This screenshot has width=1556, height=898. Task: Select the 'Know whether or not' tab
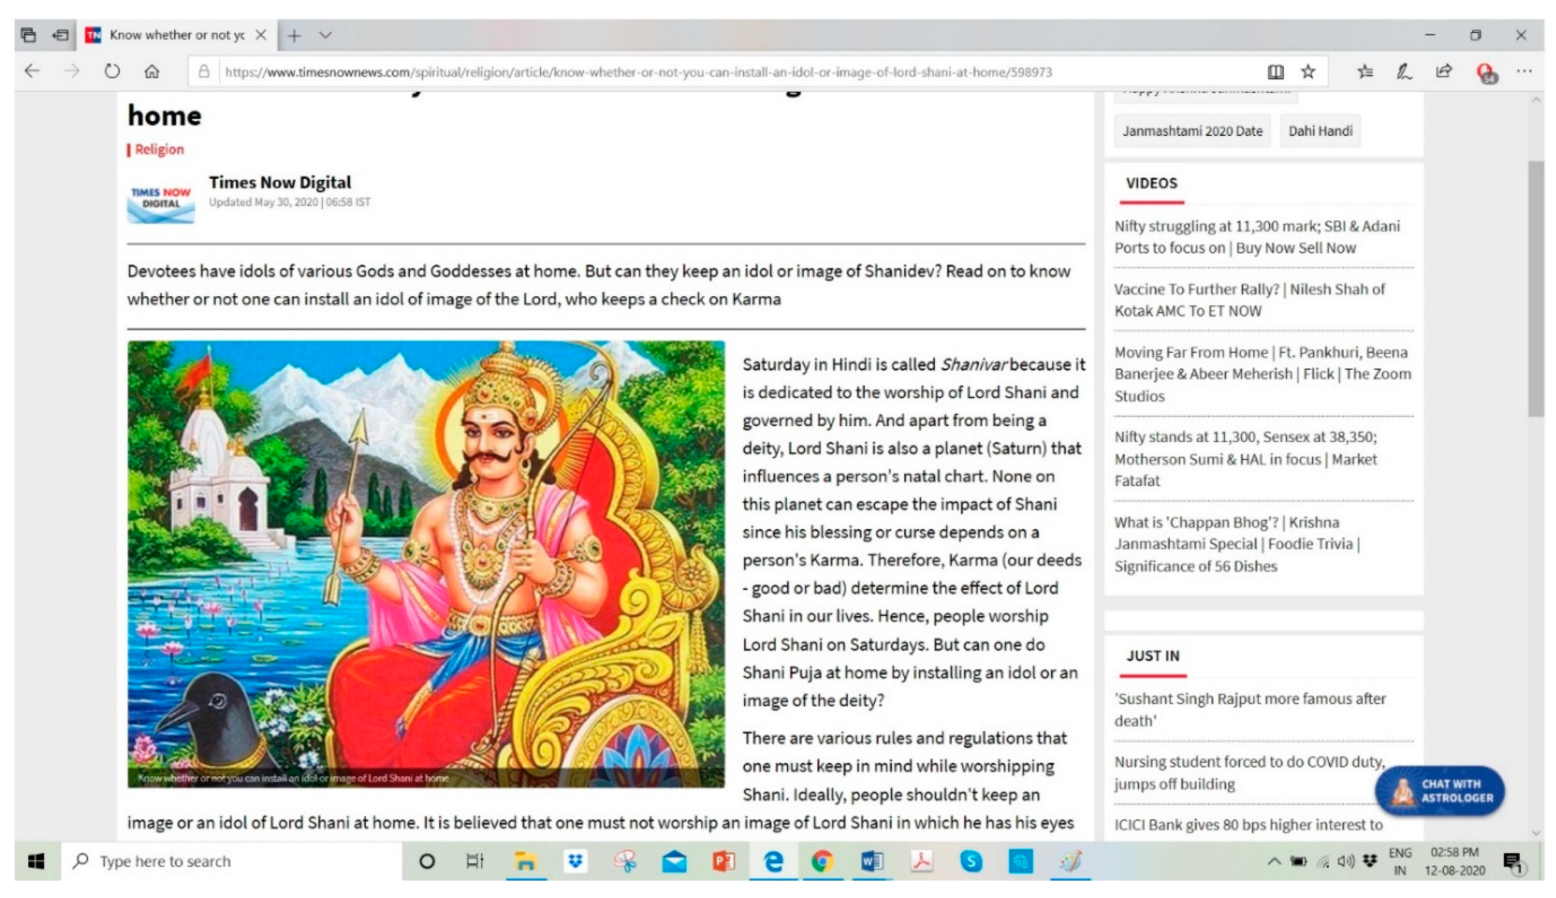pos(176,35)
